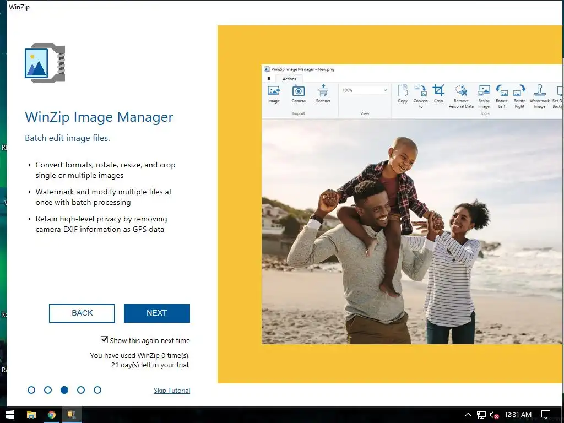Open the Actions tab in preview window
The width and height of the screenshot is (564, 423).
(x=289, y=79)
